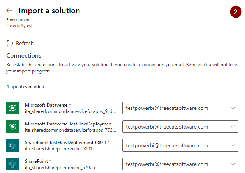The width and height of the screenshot is (245, 173).
Task: Click the circular Refresh icon
Action: [10, 43]
